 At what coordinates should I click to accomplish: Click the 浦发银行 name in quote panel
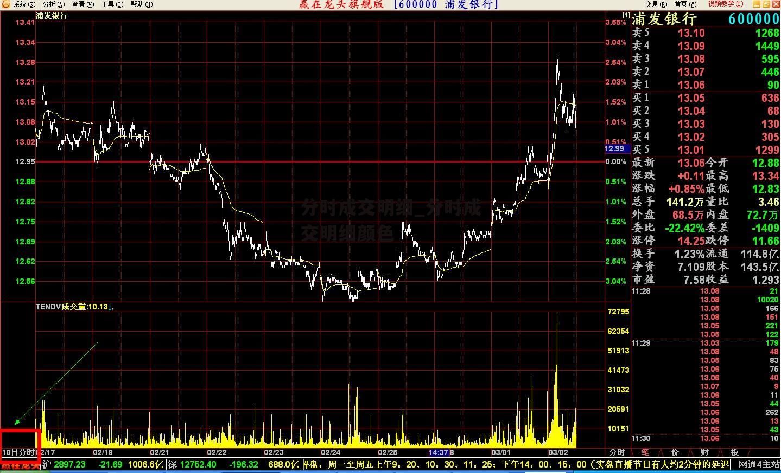[x=664, y=19]
